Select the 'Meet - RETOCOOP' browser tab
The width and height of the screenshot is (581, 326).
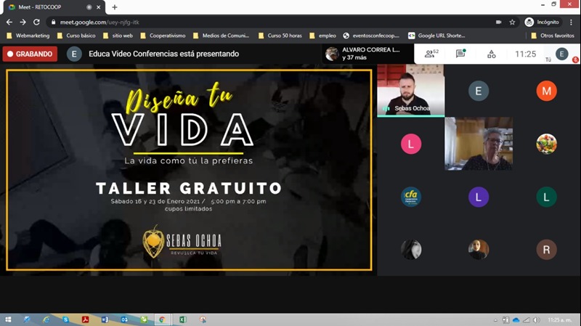point(54,7)
